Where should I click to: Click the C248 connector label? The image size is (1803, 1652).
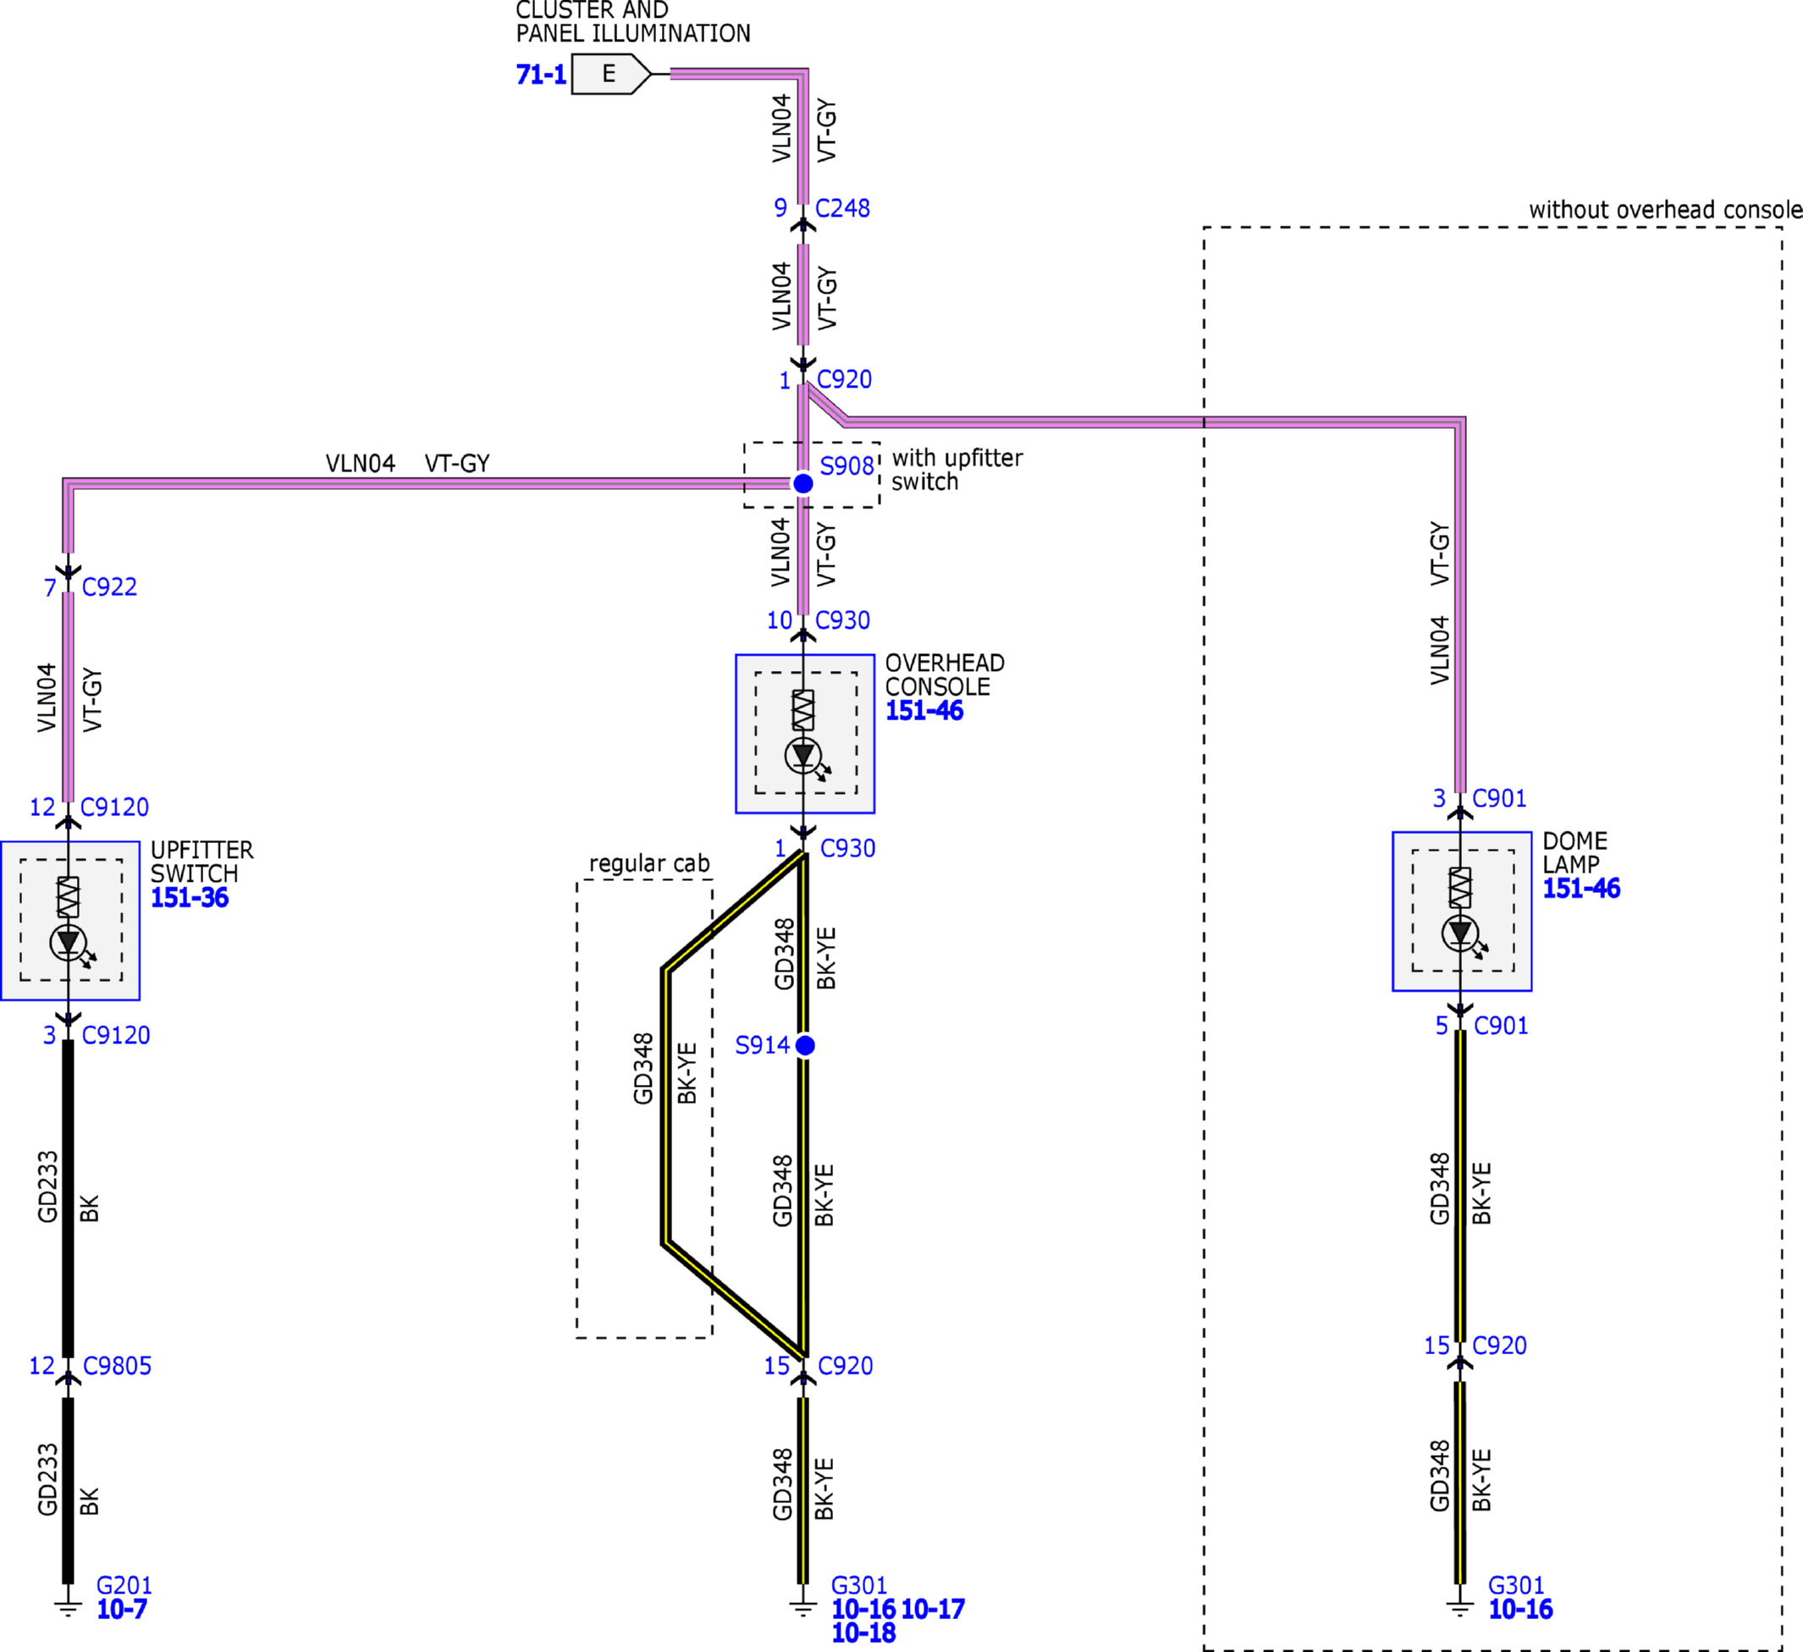pos(842,208)
